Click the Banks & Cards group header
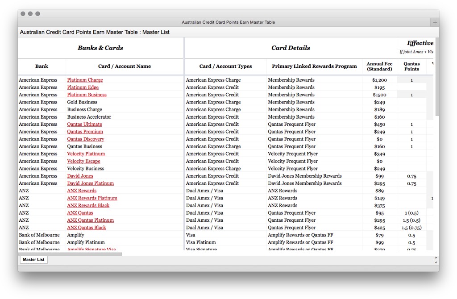 coord(100,48)
